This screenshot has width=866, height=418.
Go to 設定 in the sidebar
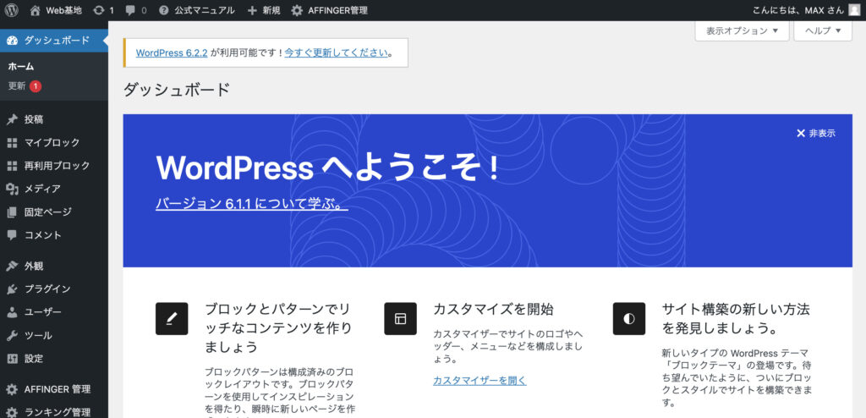[x=34, y=358]
